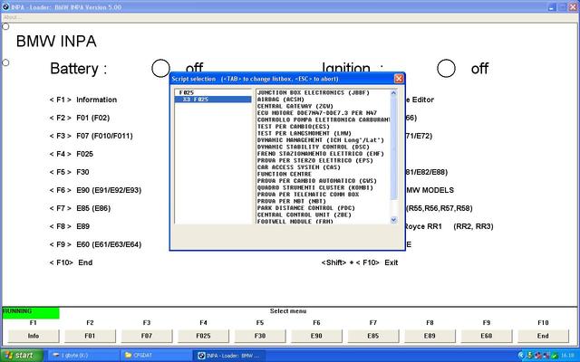
Task: Click the F10 End menu text
Action: 71,262
